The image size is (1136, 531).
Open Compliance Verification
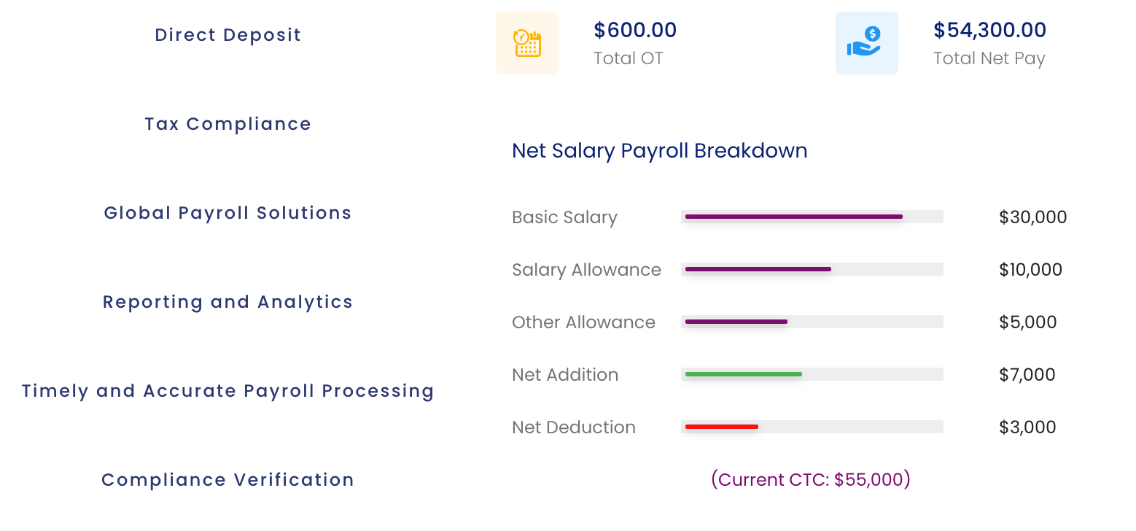[227, 480]
